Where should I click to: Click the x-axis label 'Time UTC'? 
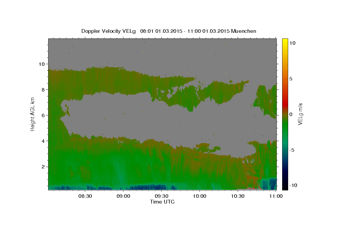click(x=162, y=202)
